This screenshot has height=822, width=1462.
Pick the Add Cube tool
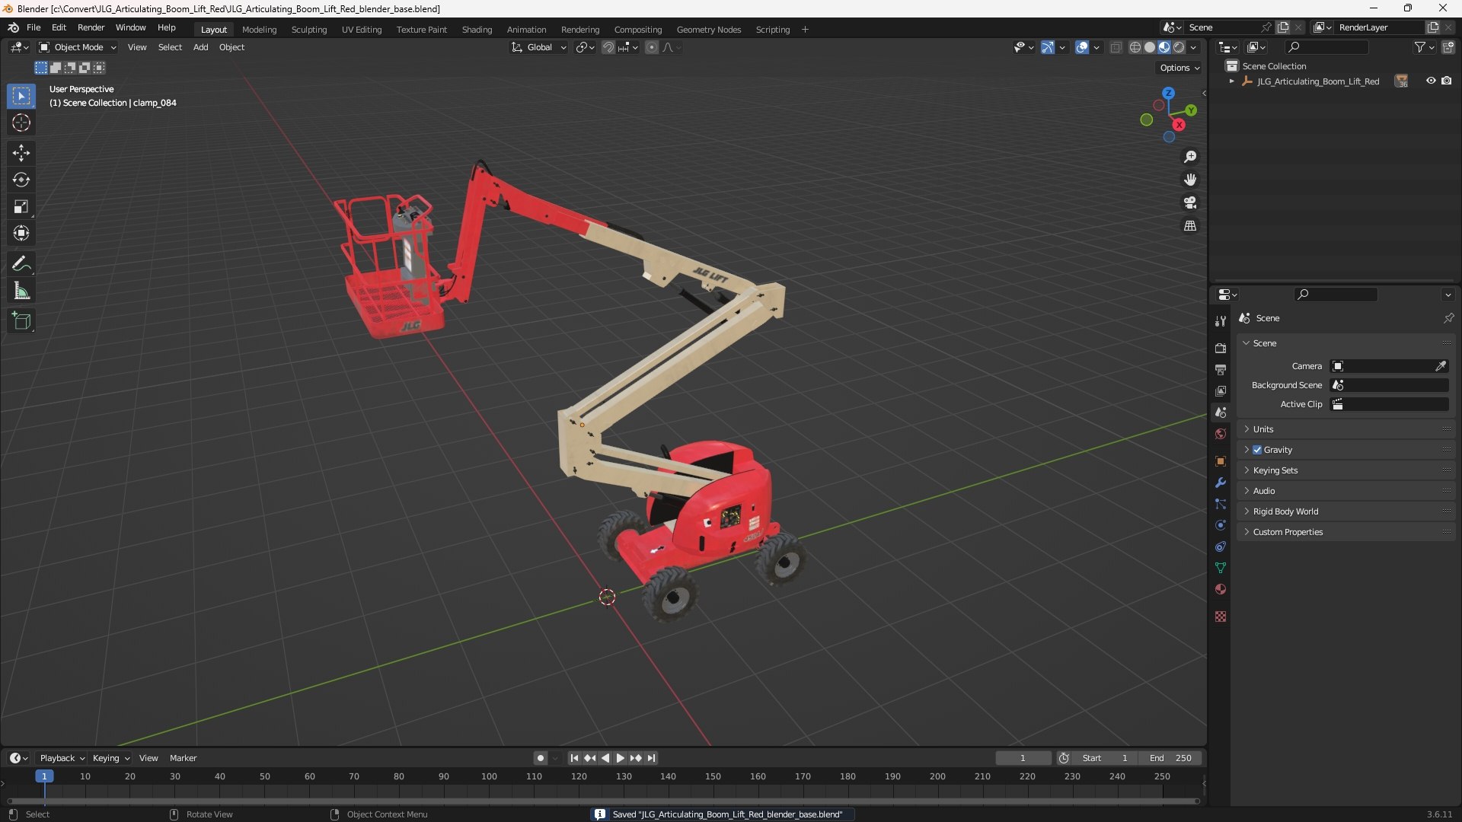tap(21, 321)
